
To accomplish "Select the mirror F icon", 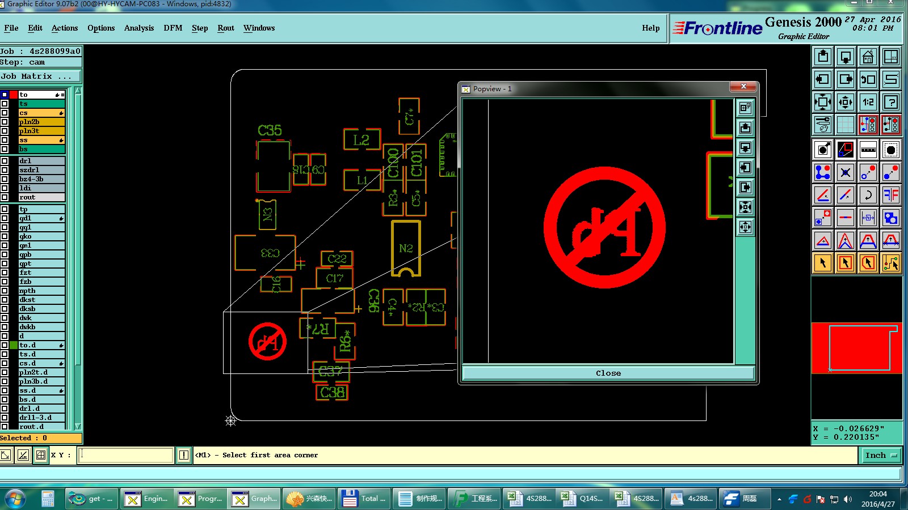I will tap(891, 195).
